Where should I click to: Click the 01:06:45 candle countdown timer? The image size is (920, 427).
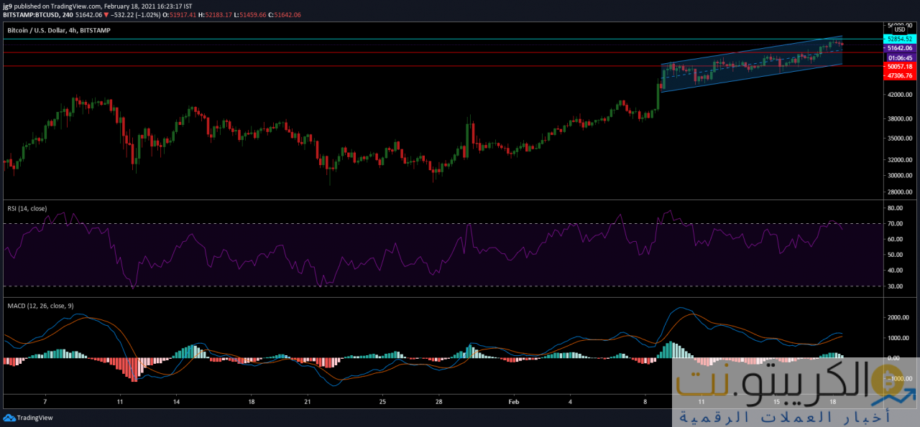point(900,57)
